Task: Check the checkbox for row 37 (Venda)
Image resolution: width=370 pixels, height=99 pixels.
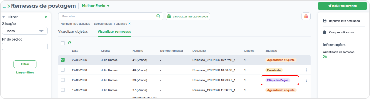Action: 63,90
